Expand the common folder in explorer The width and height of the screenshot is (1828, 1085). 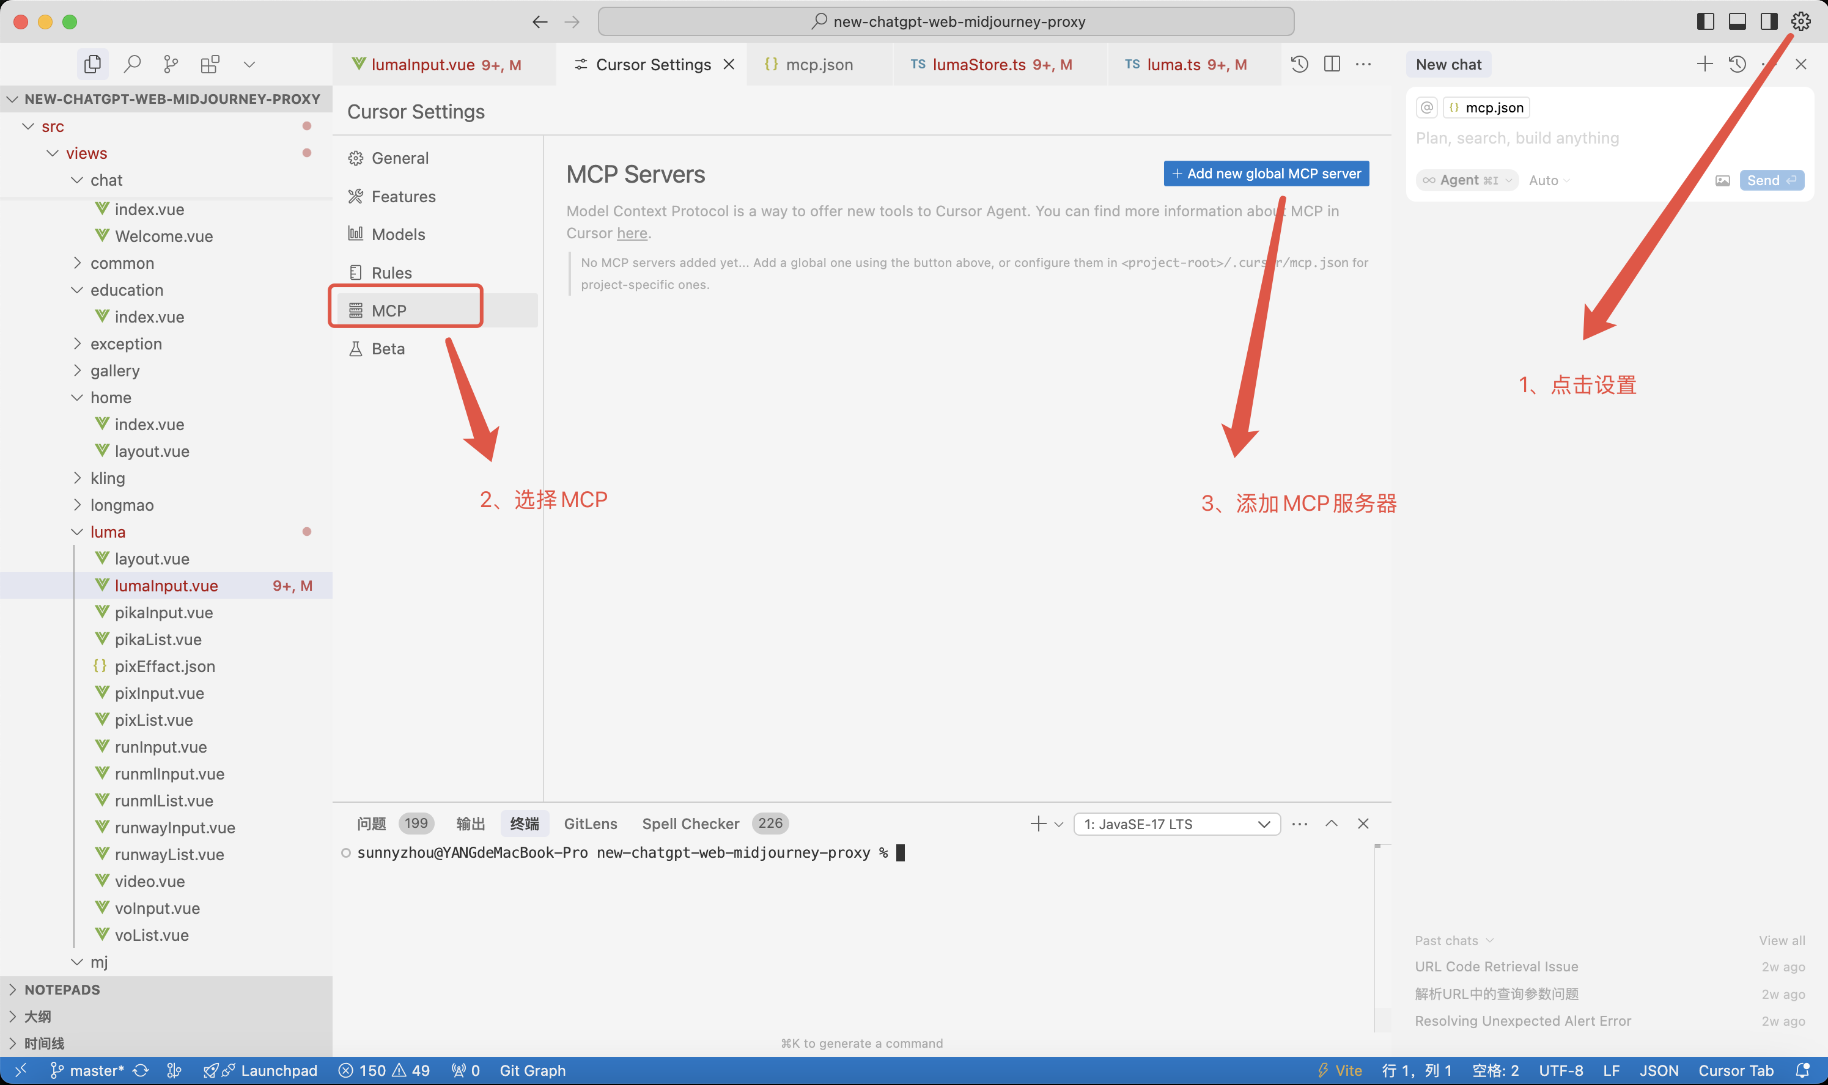pos(122,263)
